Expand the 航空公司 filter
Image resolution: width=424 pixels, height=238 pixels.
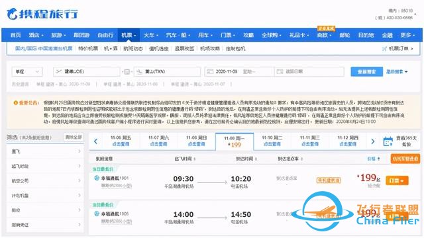click(45, 180)
